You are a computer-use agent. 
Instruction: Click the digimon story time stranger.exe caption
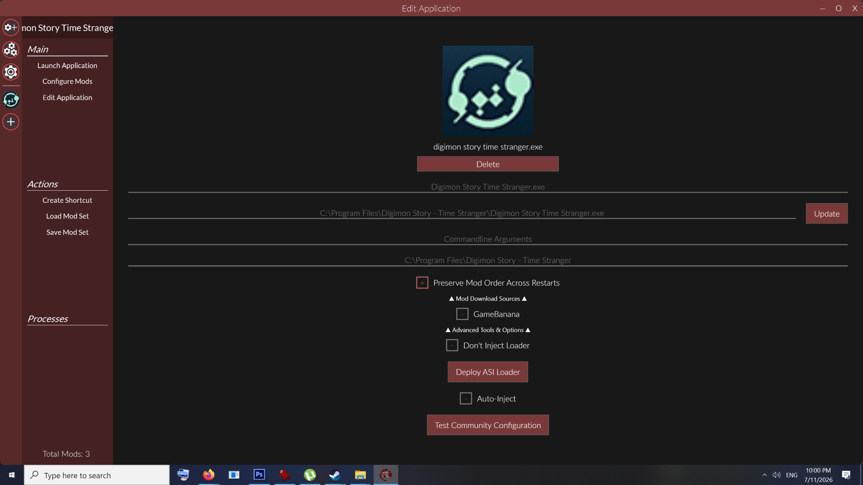point(488,147)
